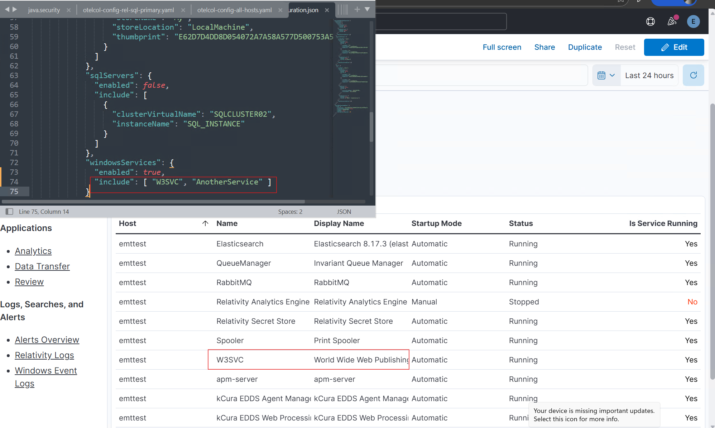Click the Last 24 hours time range field
The image size is (715, 428).
649,75
